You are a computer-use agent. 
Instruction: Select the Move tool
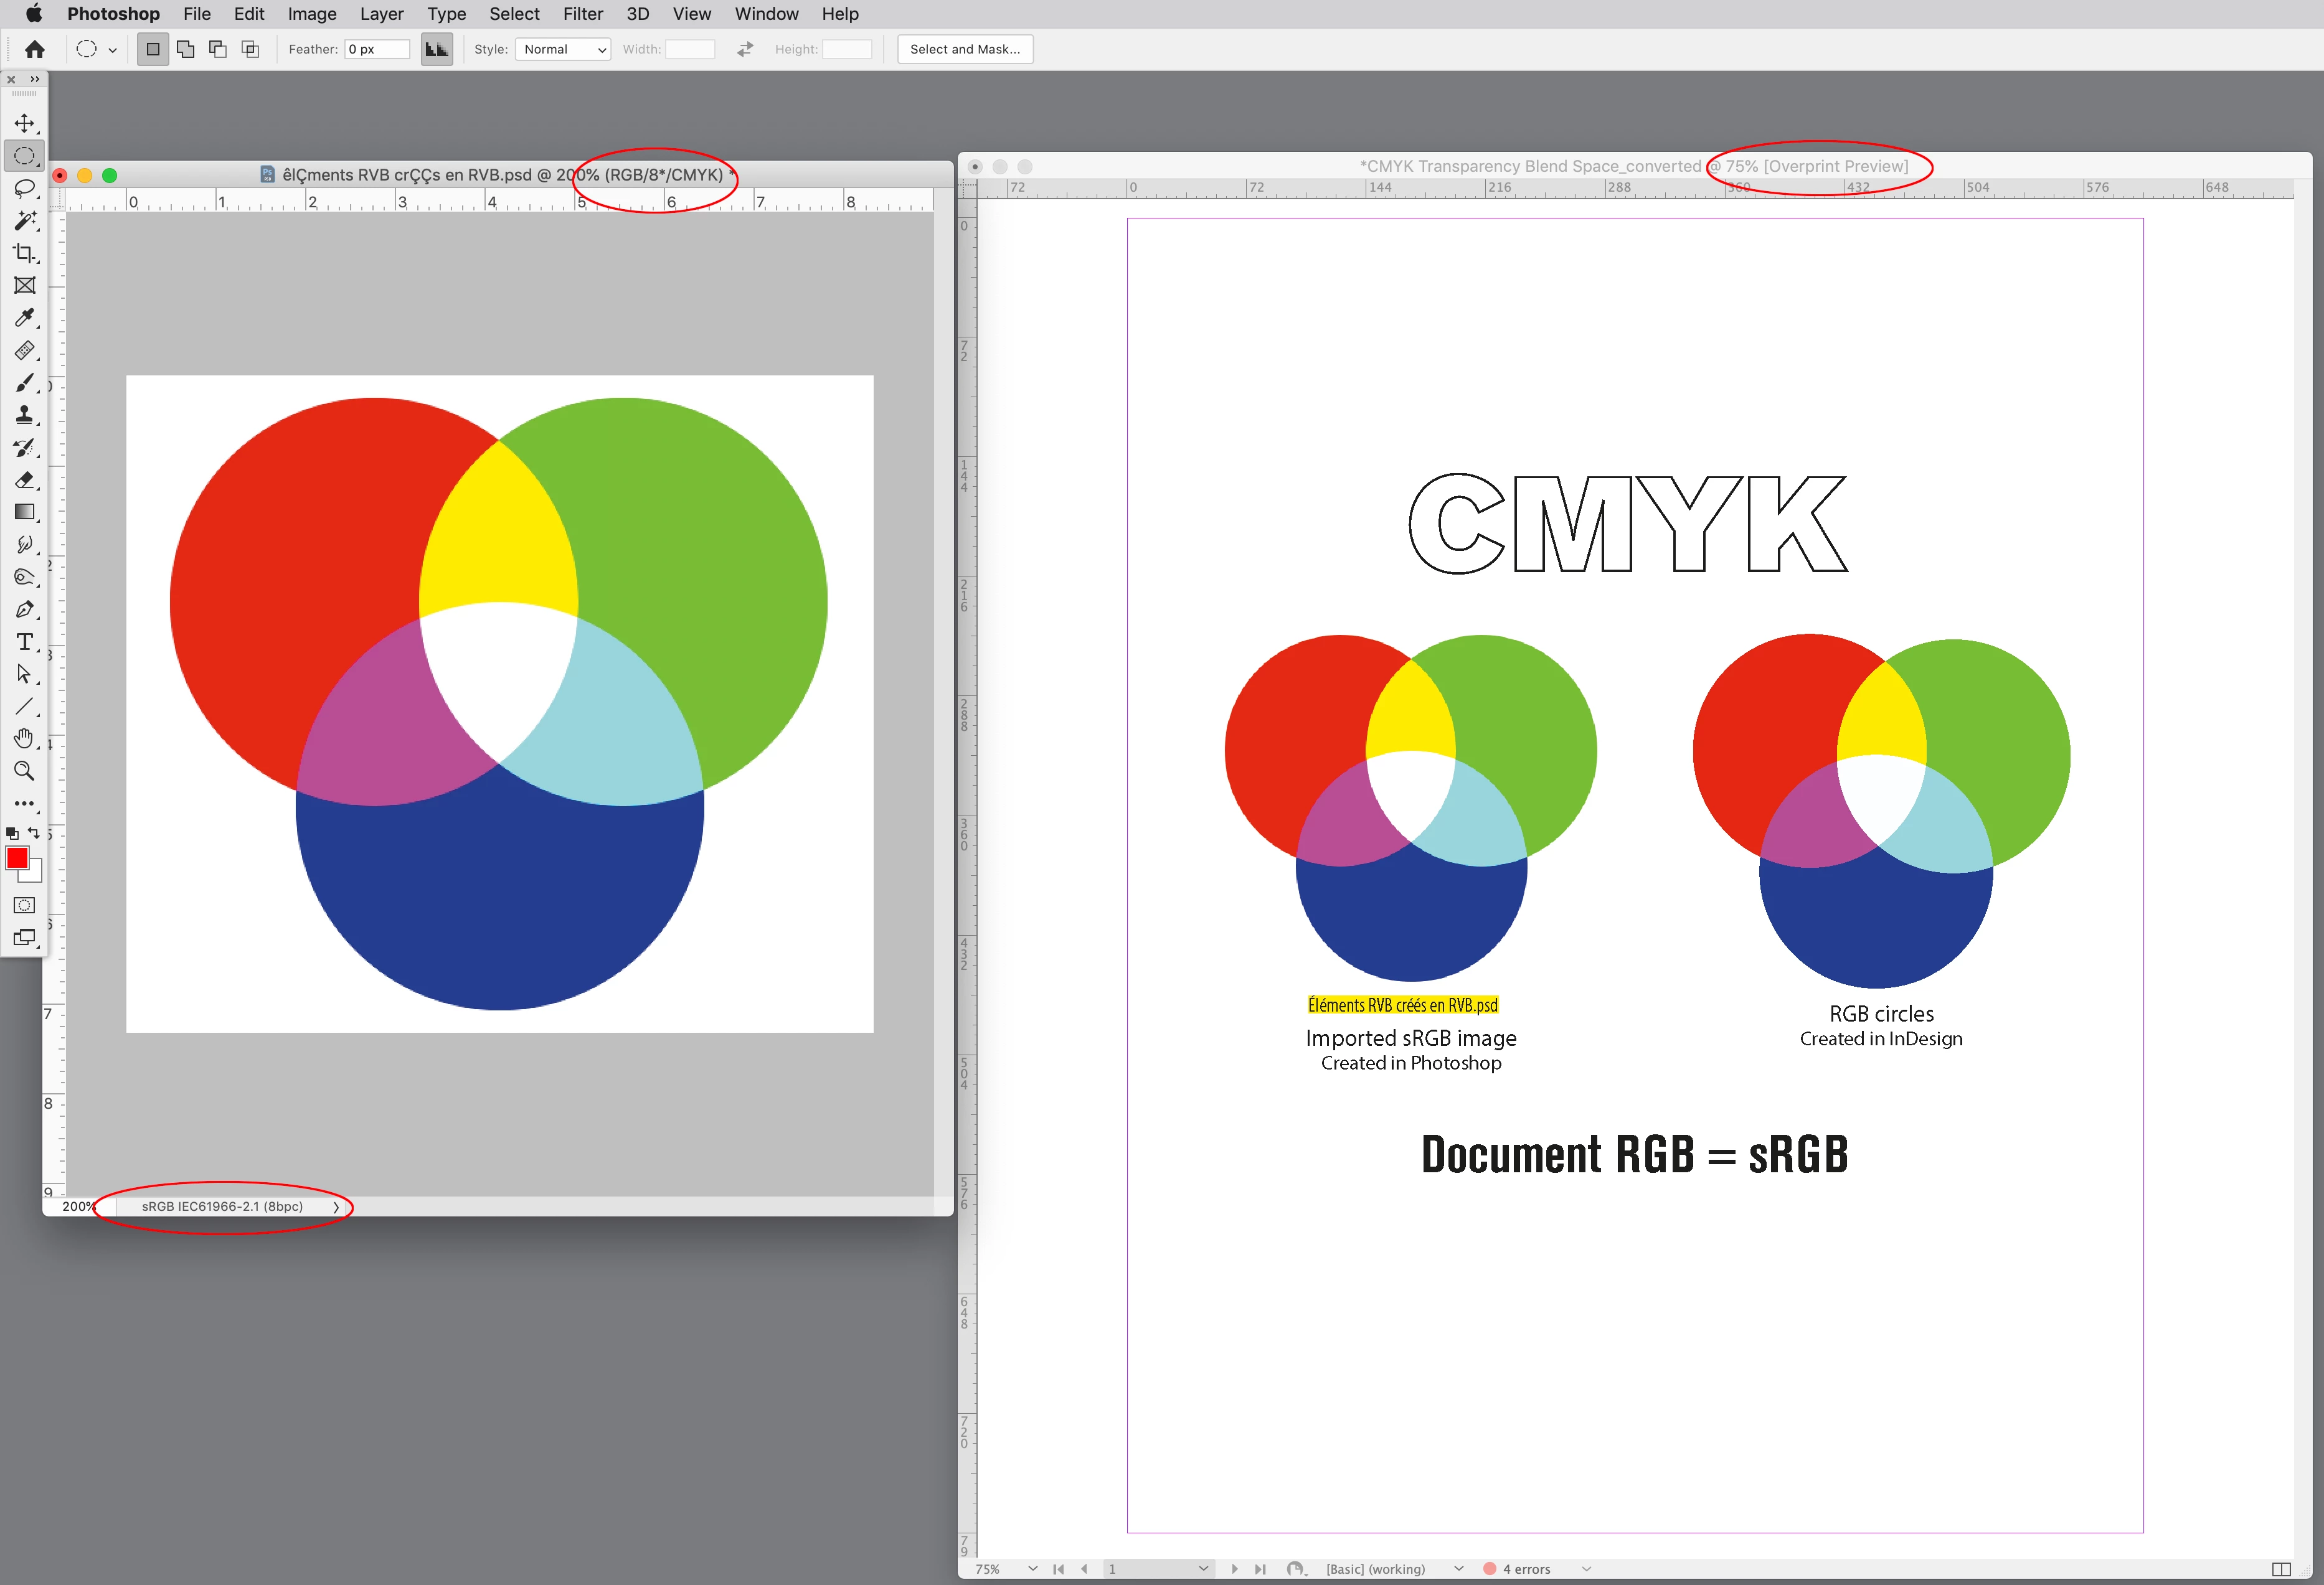[x=24, y=123]
